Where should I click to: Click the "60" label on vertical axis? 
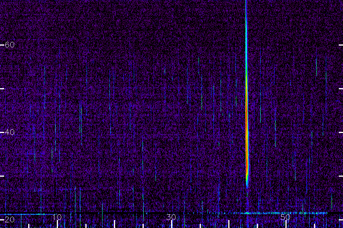click(10, 45)
